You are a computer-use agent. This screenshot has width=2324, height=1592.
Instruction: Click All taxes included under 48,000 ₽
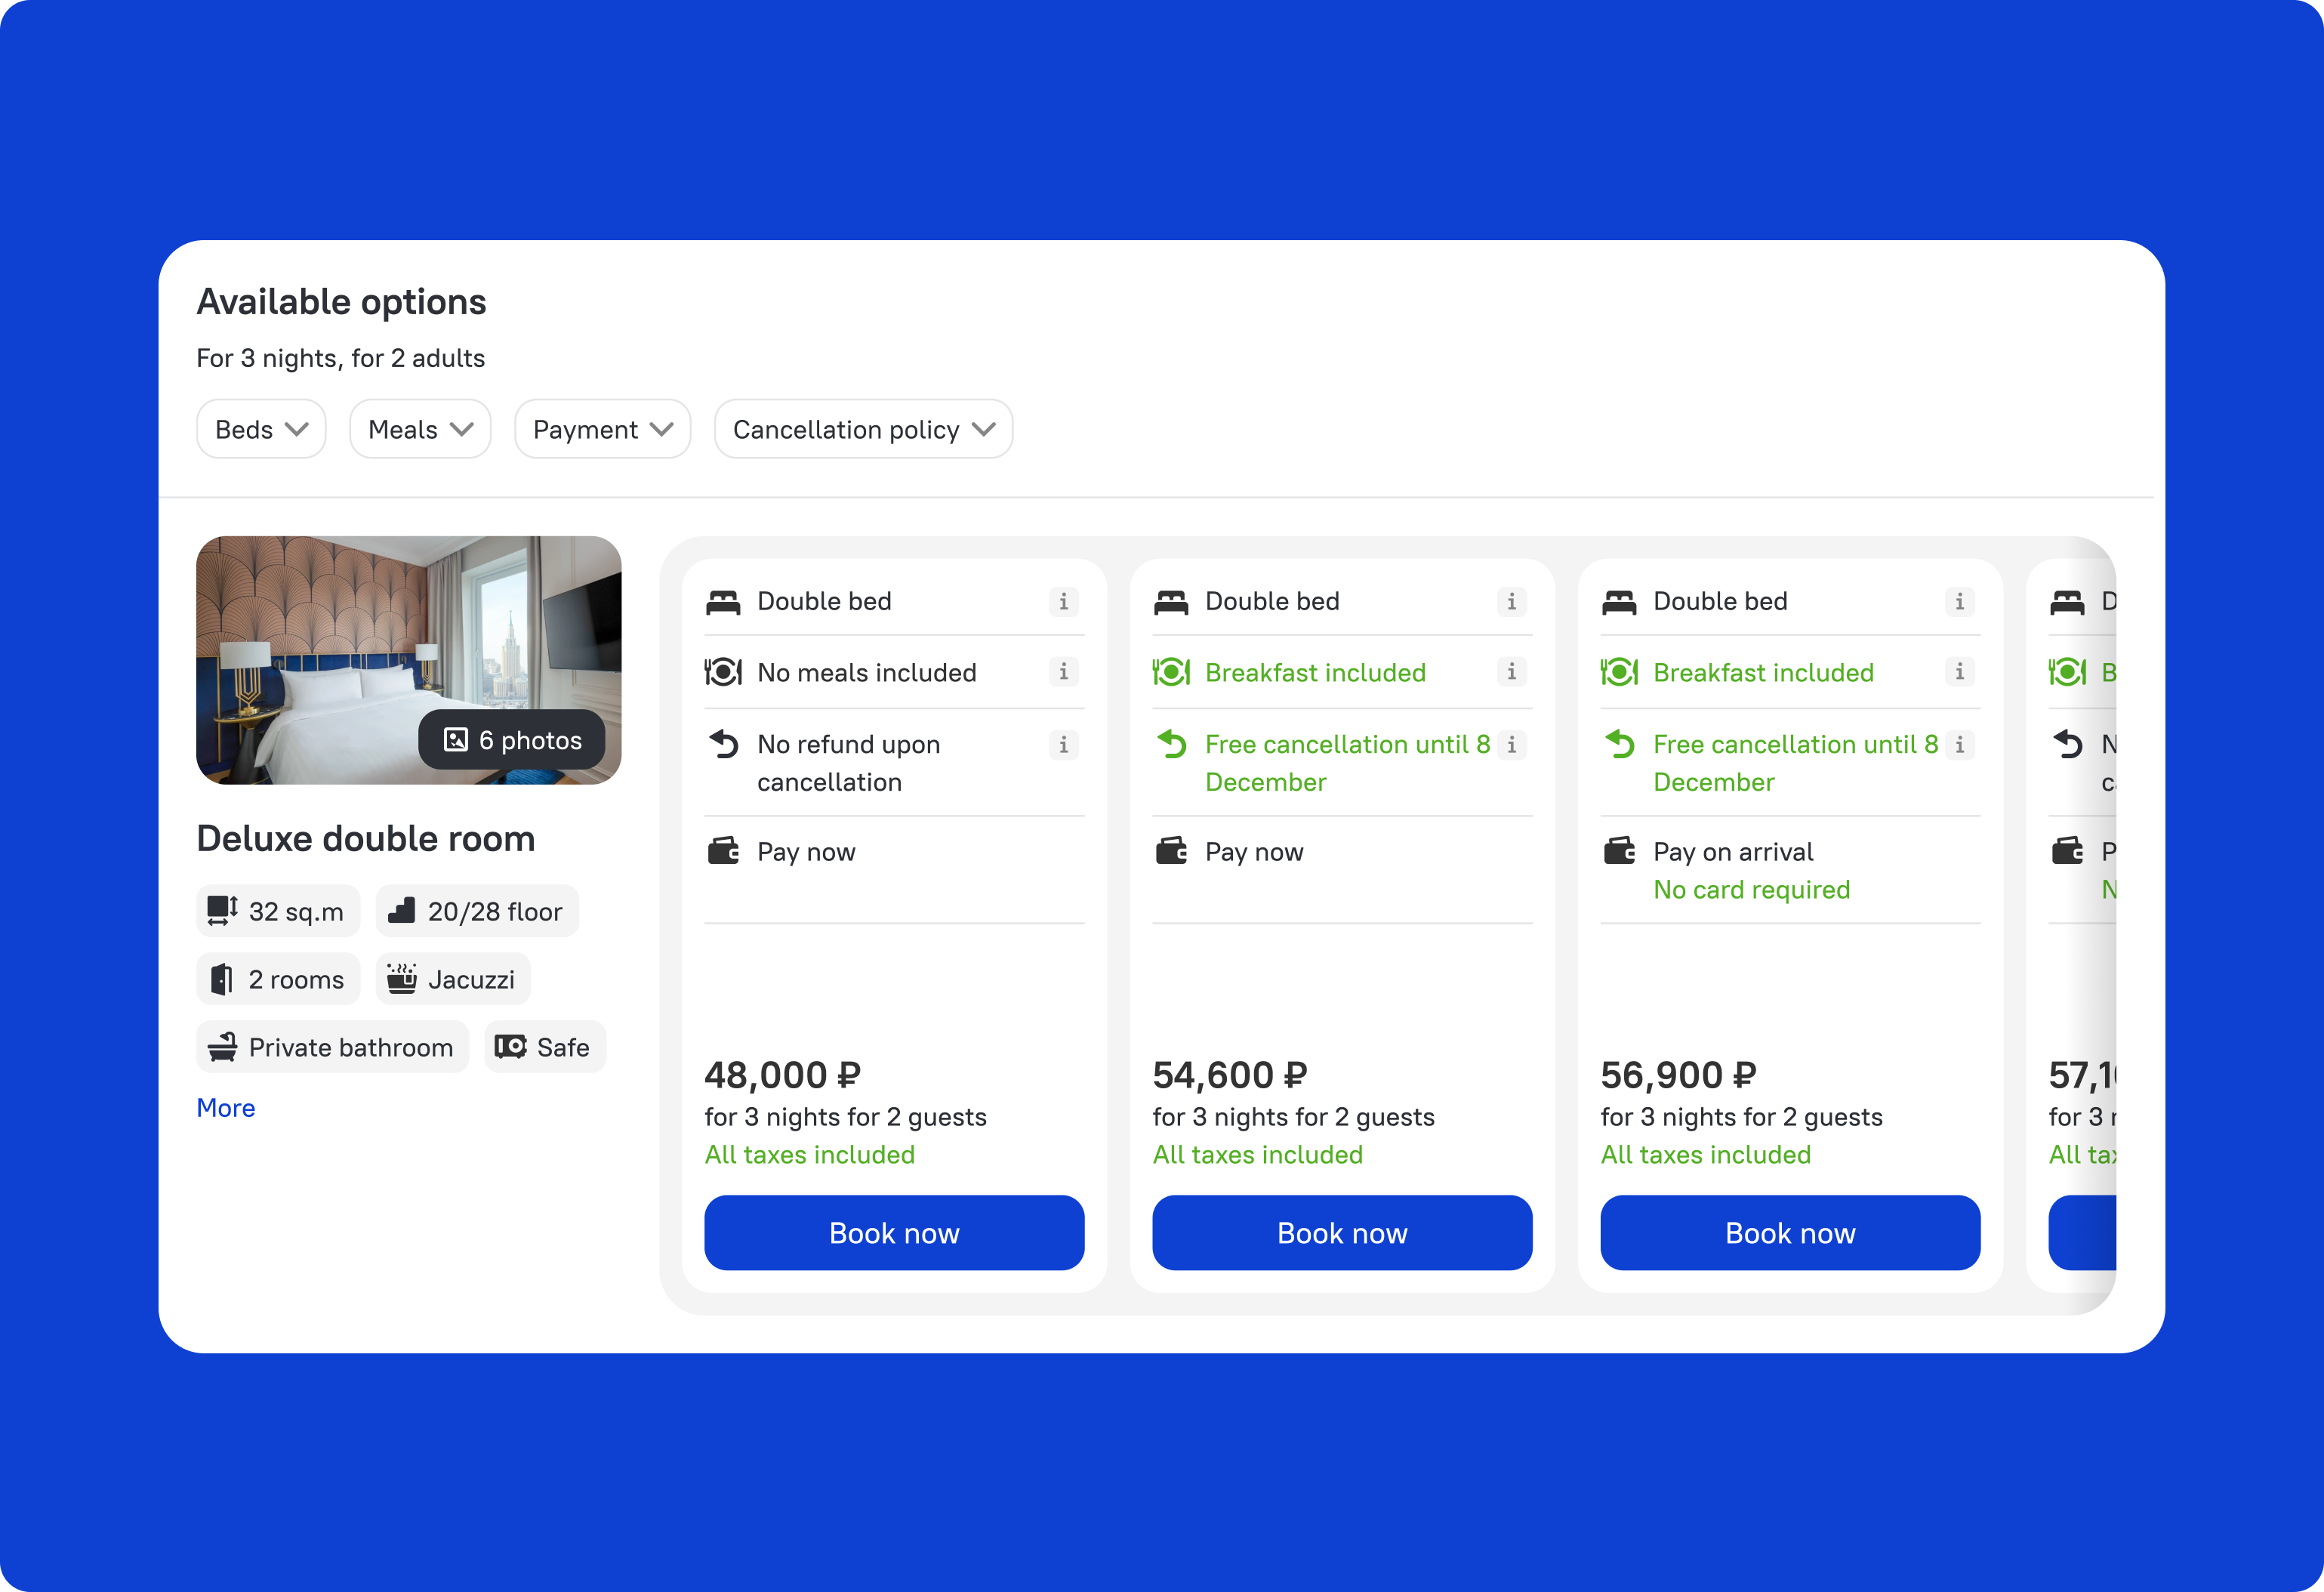(x=810, y=1154)
